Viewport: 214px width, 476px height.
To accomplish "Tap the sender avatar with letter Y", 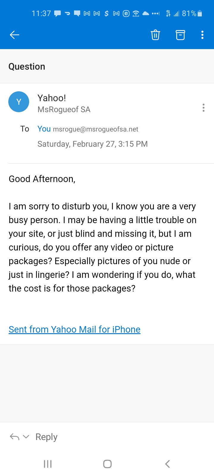I will click(19, 102).
